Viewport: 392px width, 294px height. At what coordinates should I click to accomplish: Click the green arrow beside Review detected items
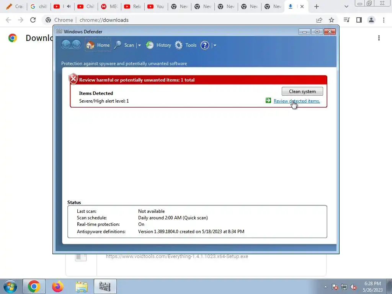[268, 101]
